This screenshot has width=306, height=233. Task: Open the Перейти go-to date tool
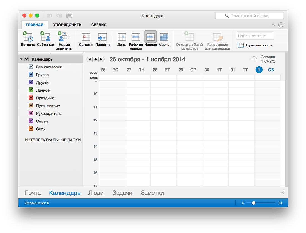[102, 39]
